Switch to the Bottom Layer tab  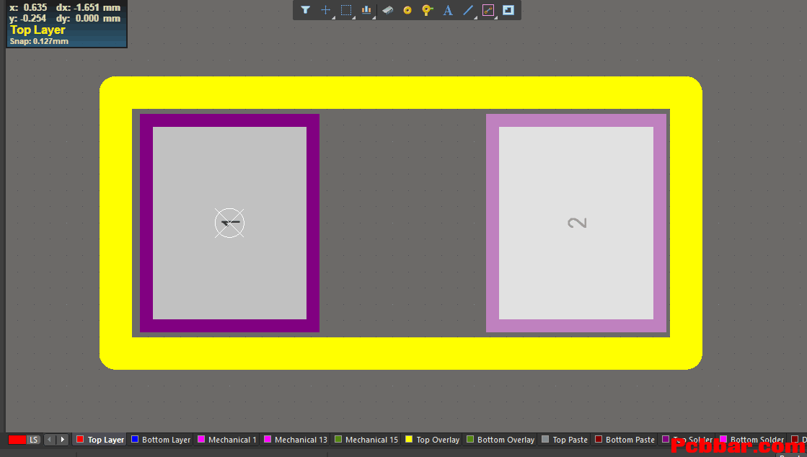161,440
